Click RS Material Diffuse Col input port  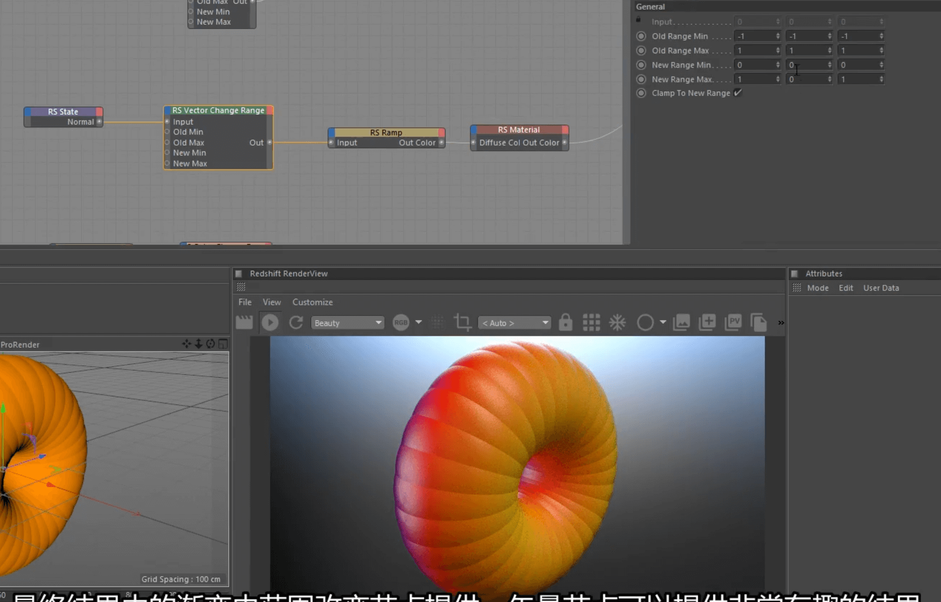473,143
